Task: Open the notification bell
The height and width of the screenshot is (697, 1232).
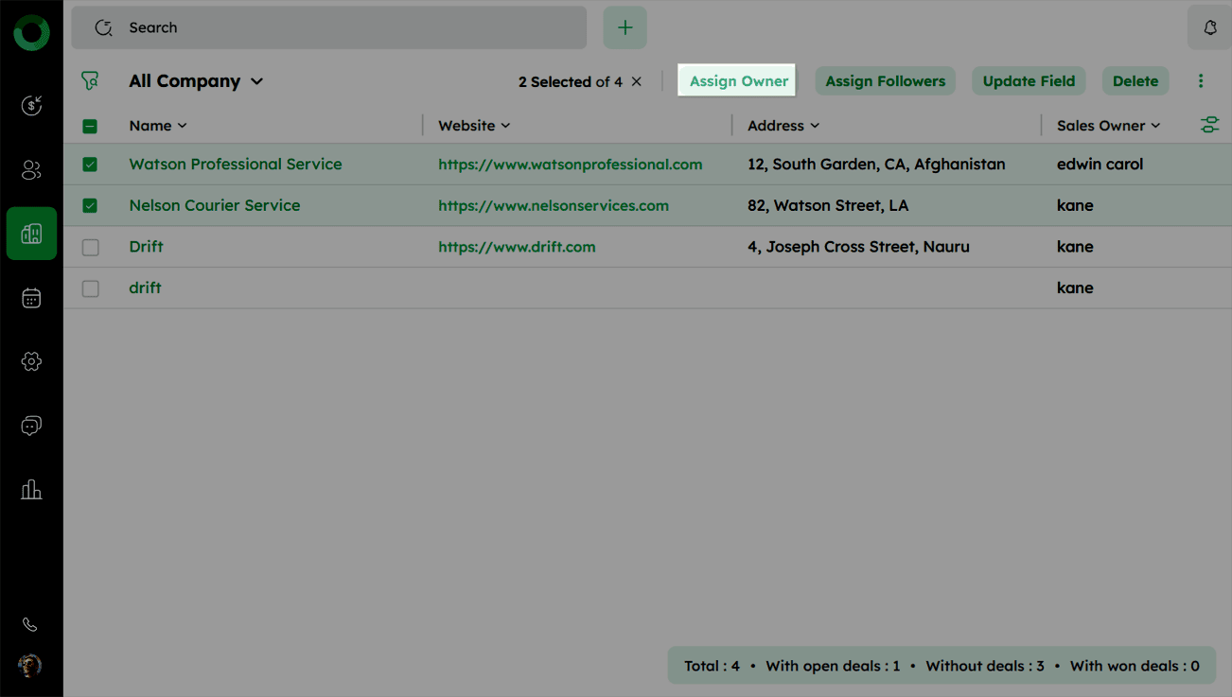Action: tap(1209, 28)
